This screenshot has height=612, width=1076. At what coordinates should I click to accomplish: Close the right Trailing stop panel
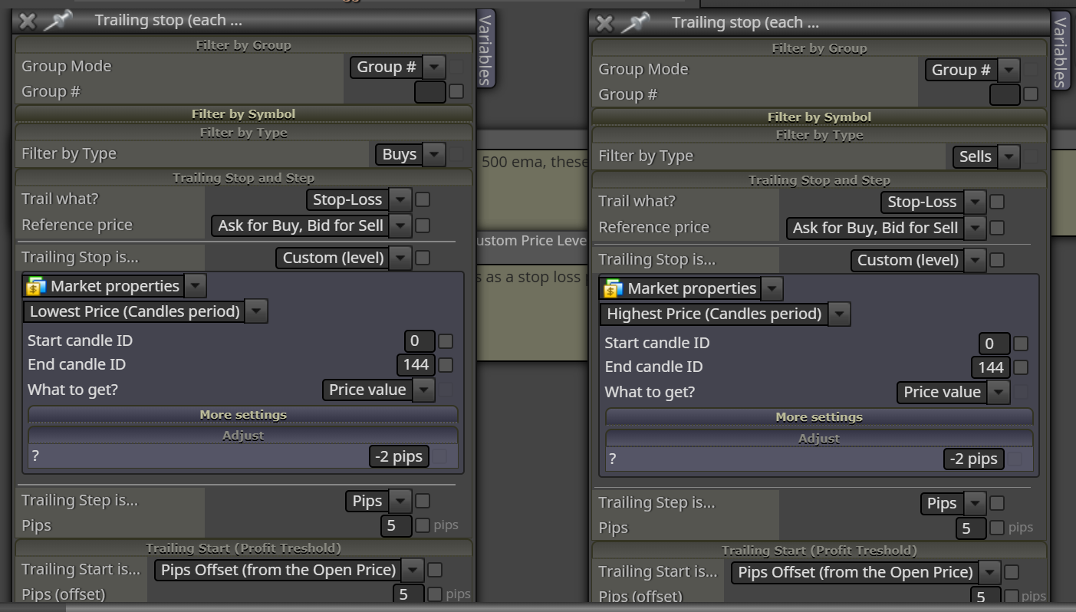(x=604, y=23)
